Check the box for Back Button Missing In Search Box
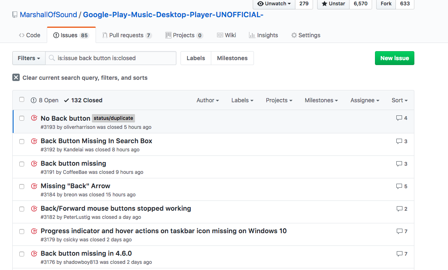 (x=22, y=142)
